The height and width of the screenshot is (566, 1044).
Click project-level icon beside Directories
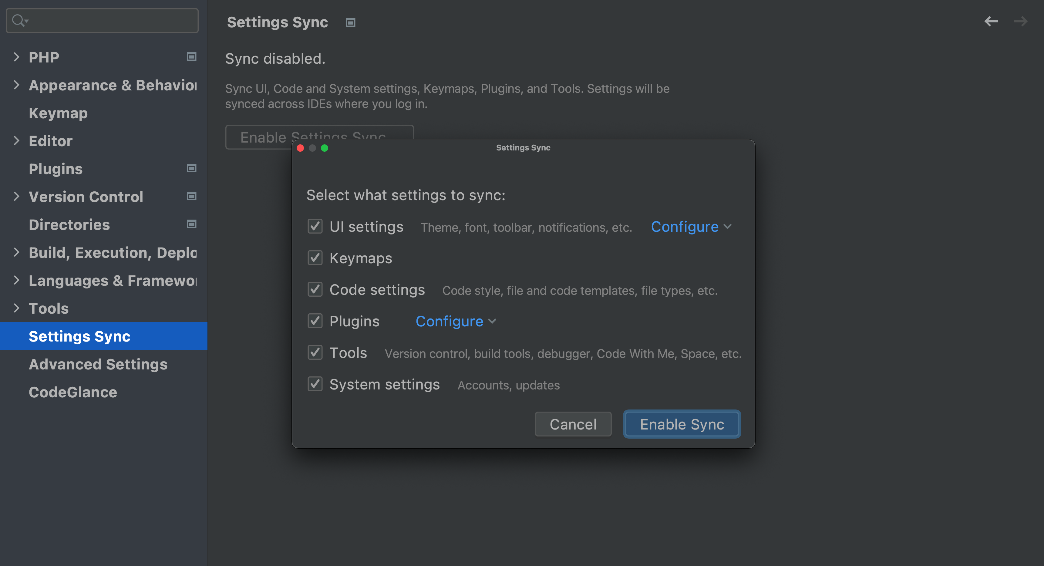pyautogui.click(x=191, y=224)
